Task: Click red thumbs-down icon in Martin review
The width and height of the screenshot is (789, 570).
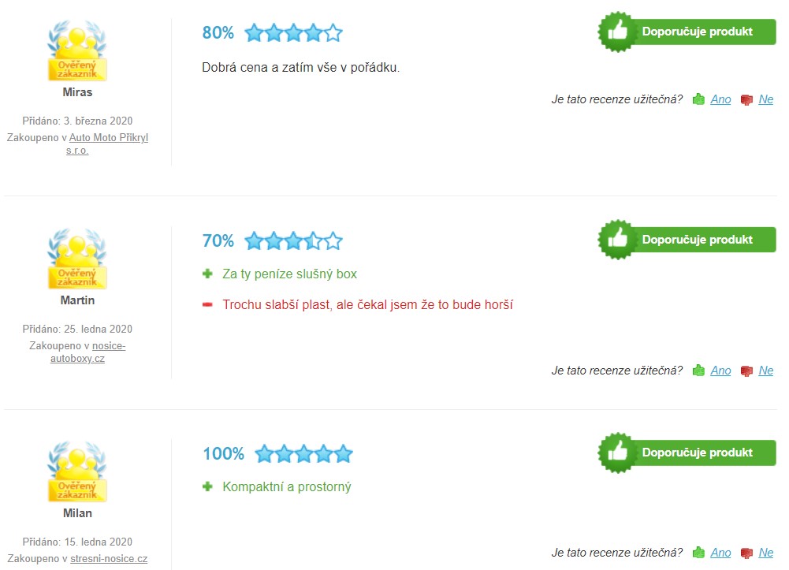Action: [746, 371]
